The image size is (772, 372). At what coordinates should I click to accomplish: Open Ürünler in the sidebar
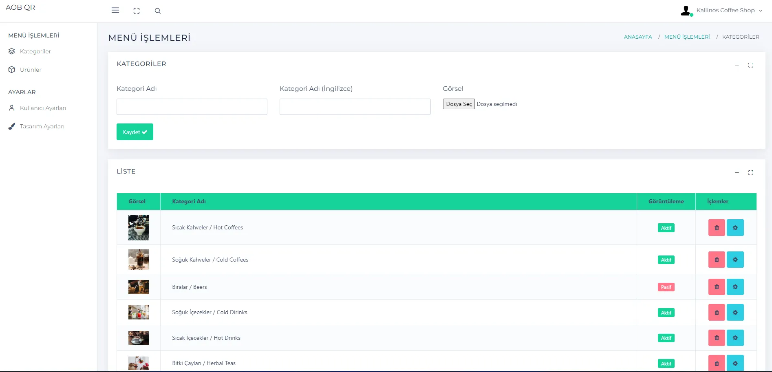pos(31,70)
